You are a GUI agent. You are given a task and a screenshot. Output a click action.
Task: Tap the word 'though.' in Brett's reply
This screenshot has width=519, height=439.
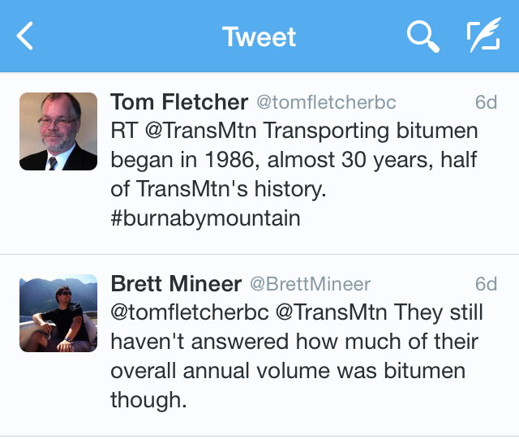click(144, 401)
